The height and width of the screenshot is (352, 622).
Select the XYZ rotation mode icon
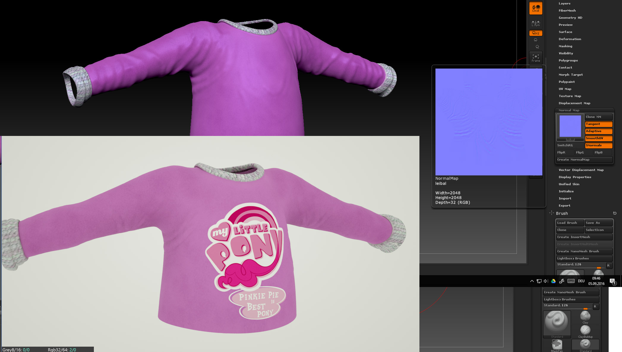point(536,33)
